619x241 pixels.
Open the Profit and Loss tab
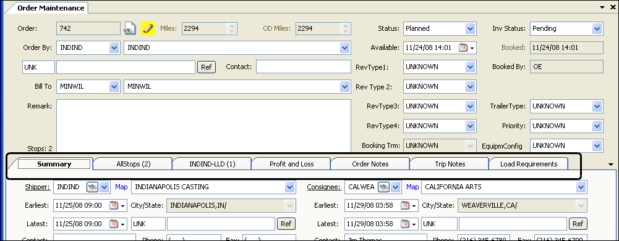[x=292, y=164]
